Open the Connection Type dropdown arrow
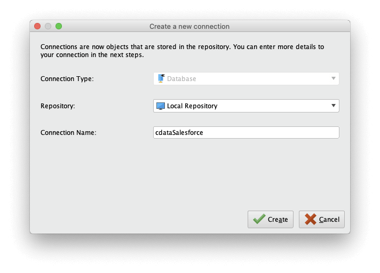Screen dimensions: 380x273 [x=334, y=78]
